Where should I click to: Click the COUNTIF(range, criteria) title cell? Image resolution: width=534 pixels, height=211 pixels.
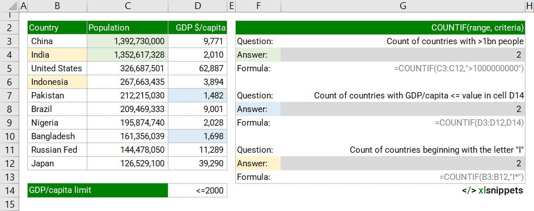point(380,28)
